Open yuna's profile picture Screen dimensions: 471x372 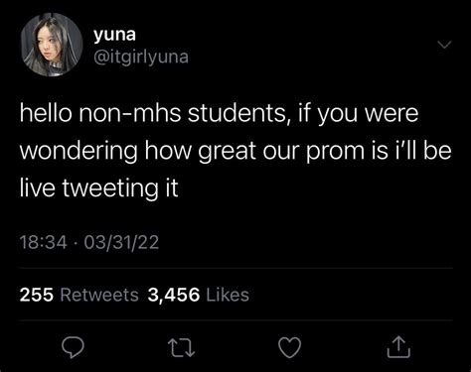52,45
